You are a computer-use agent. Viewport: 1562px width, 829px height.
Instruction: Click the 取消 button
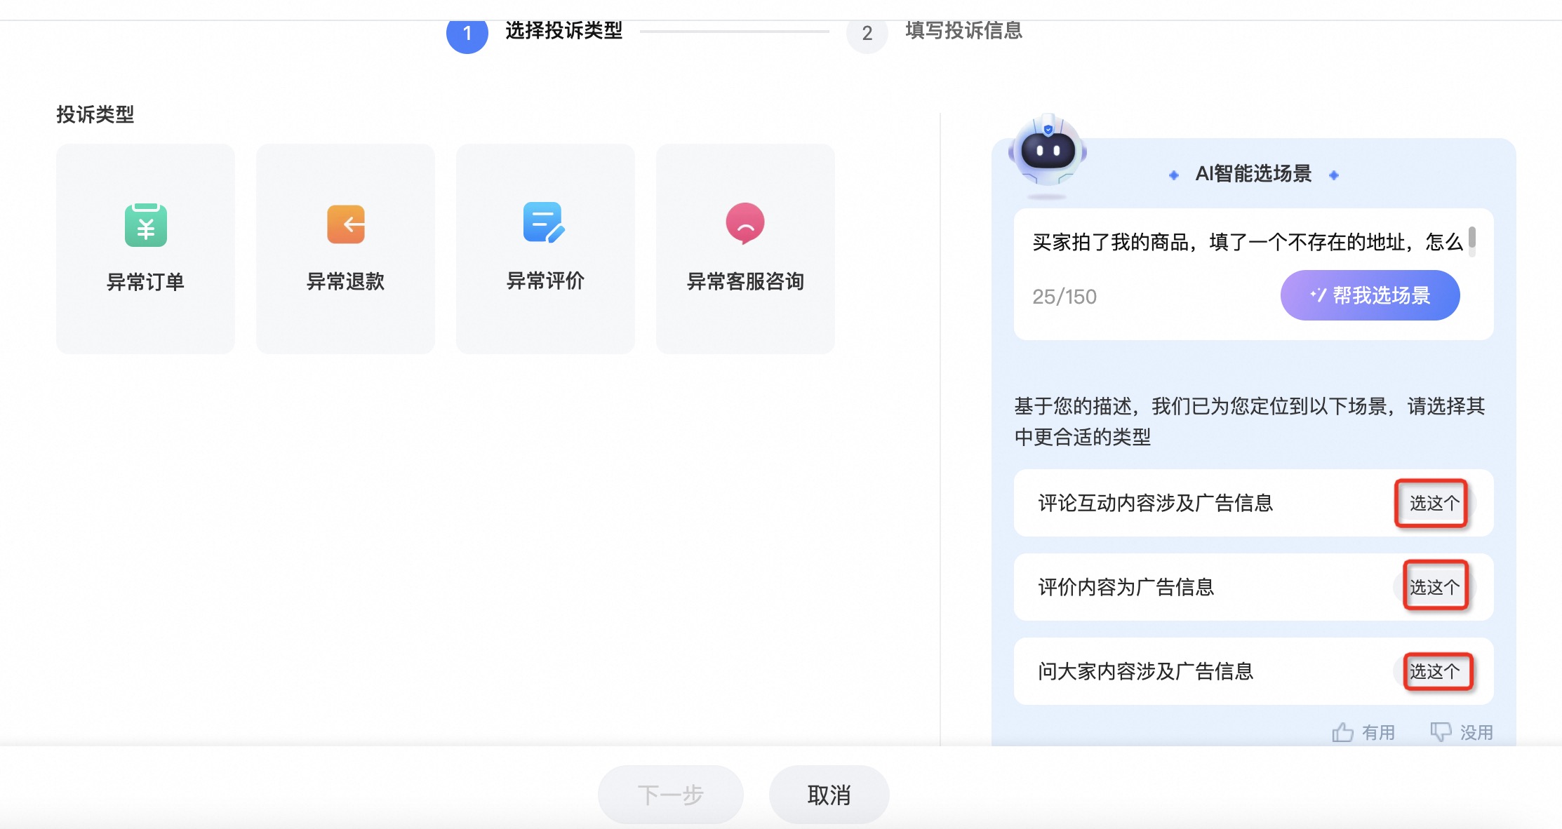point(829,795)
